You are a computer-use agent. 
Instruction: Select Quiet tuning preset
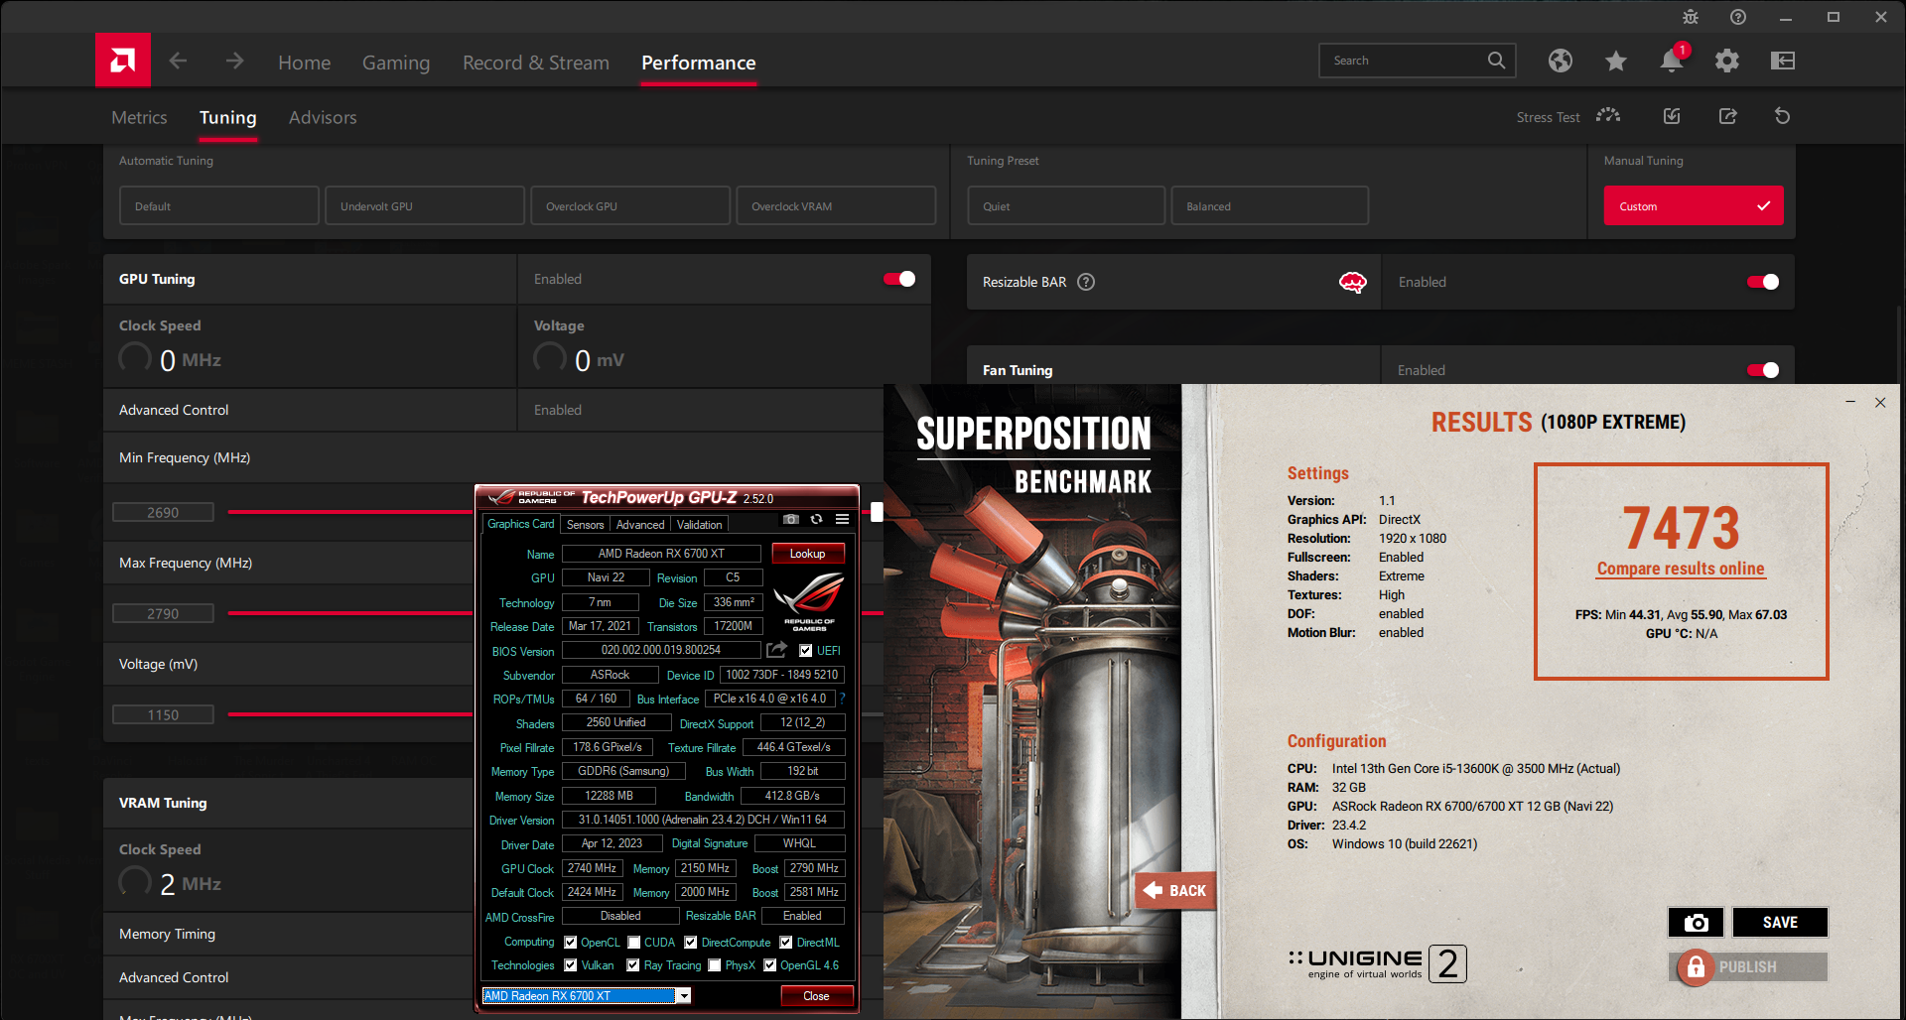[1066, 206]
